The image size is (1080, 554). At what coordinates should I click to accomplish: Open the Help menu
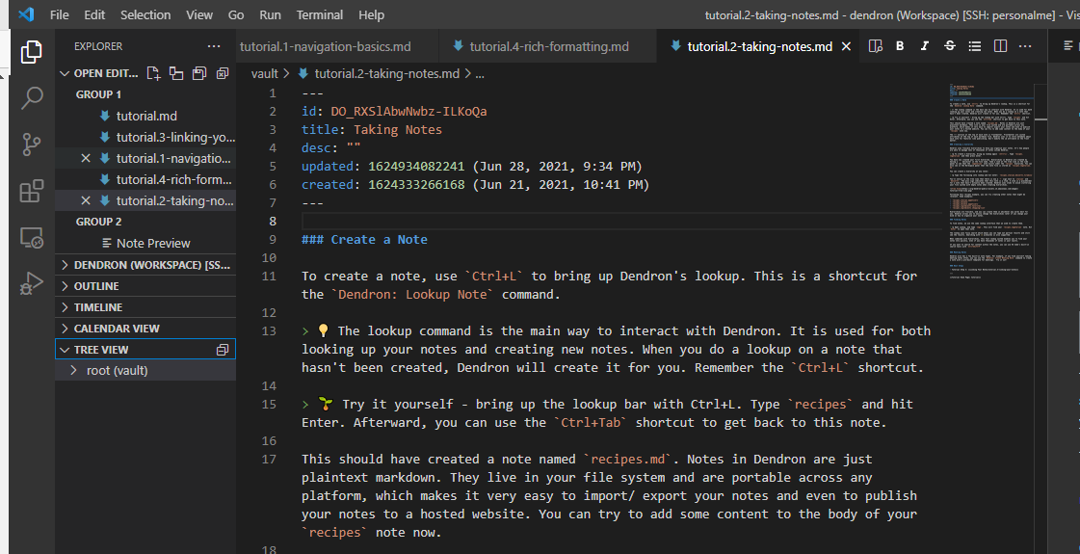371,14
